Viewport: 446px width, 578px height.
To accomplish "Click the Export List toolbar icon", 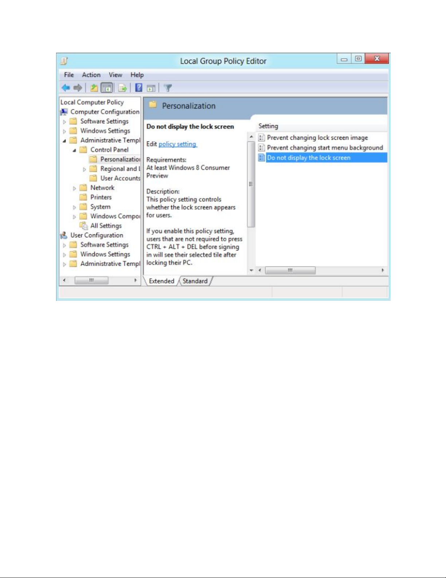I will [x=123, y=88].
